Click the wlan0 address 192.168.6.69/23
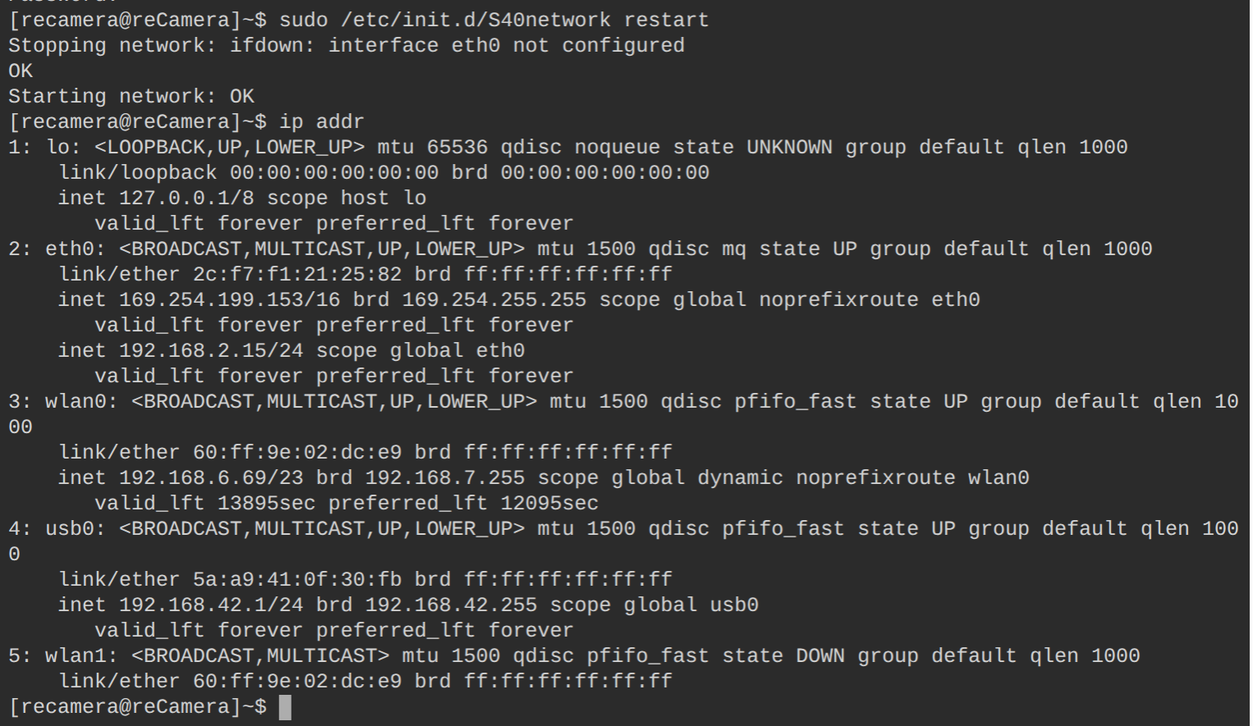 [211, 477]
